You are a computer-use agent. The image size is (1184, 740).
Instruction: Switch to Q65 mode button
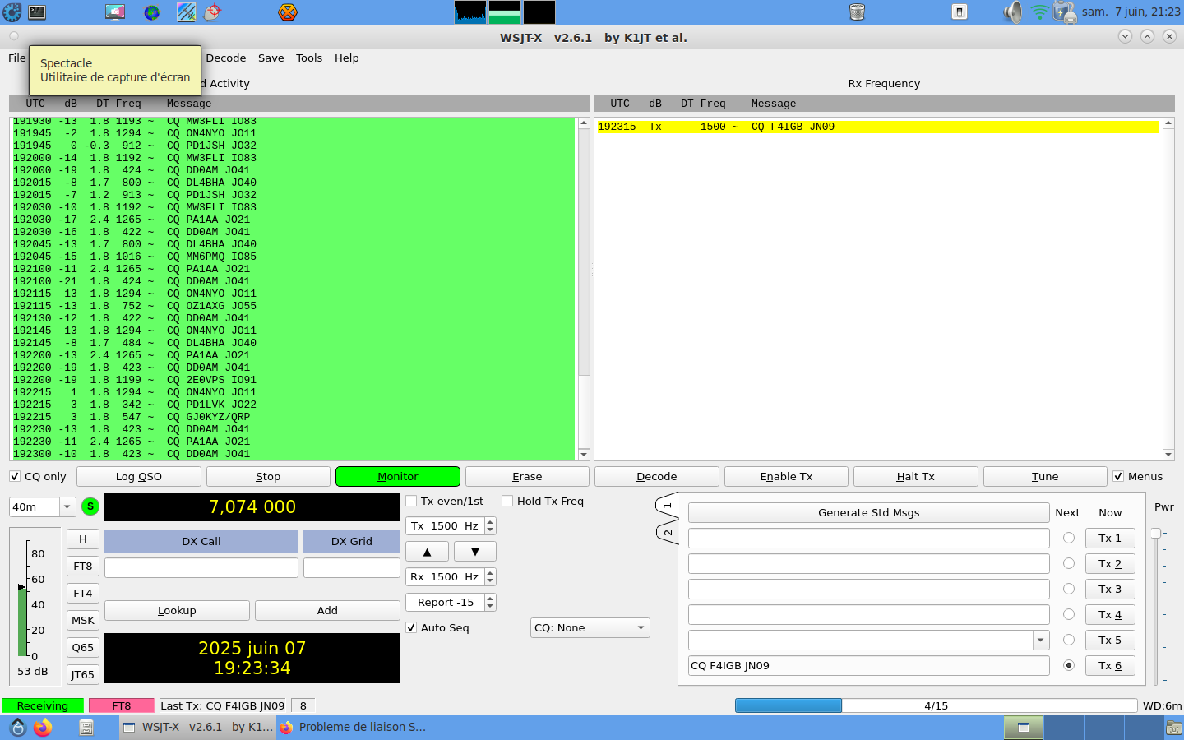point(83,648)
